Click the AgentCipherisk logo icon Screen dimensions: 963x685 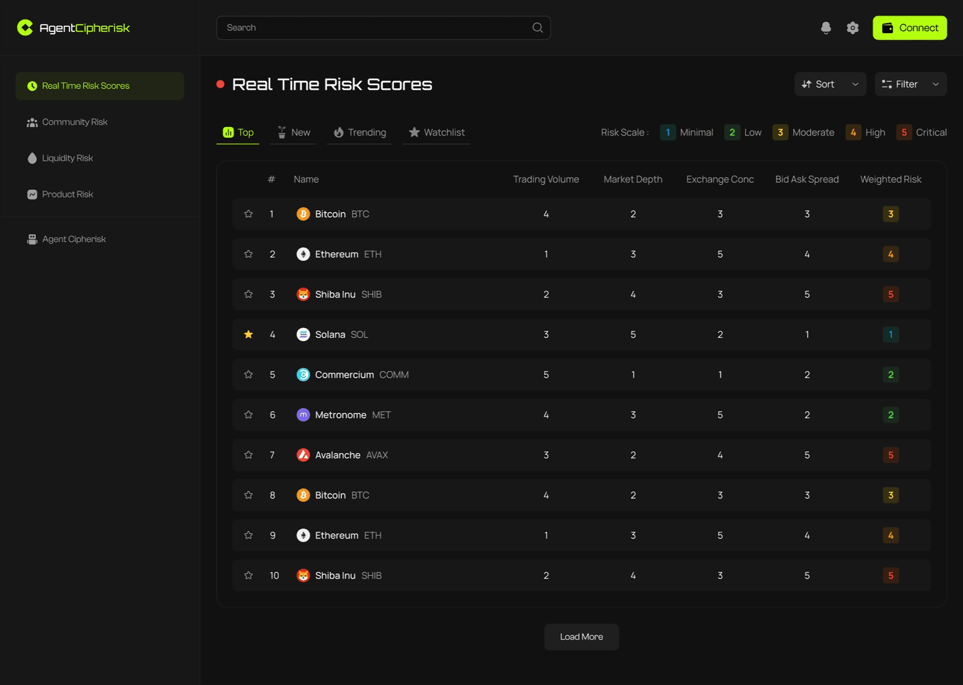point(25,28)
